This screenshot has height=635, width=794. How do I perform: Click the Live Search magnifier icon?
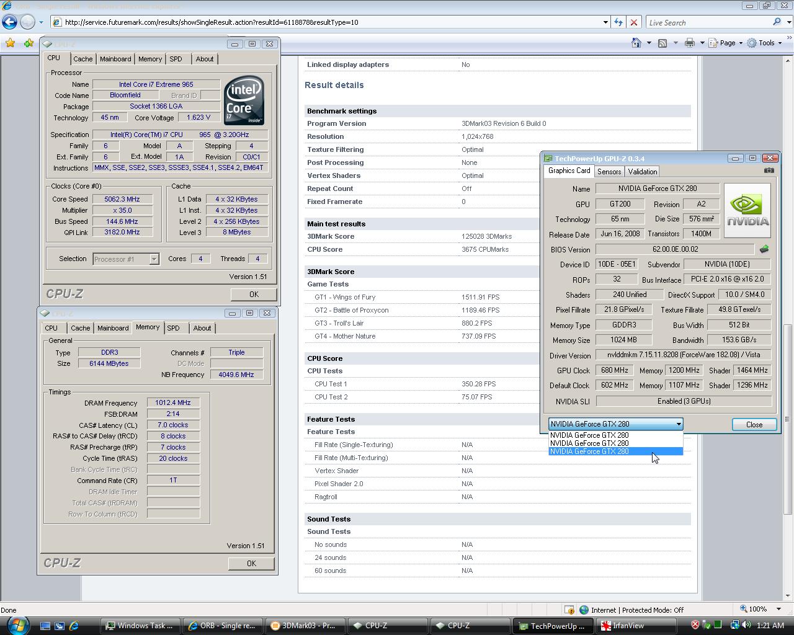[x=777, y=22]
